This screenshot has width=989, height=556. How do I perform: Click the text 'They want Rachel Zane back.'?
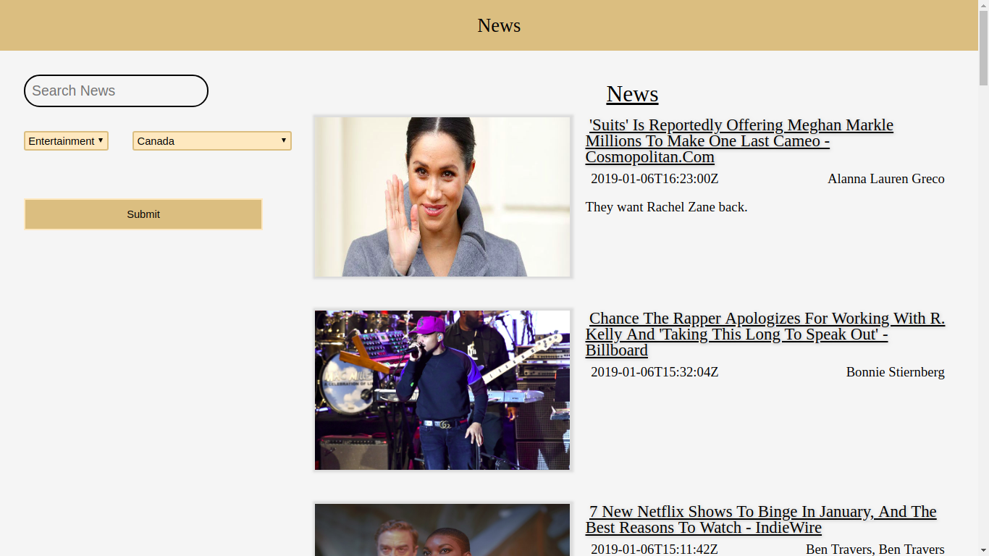(666, 207)
